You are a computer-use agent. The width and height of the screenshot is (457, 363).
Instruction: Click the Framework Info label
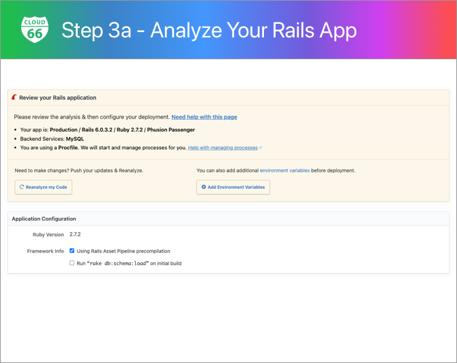pyautogui.click(x=45, y=251)
